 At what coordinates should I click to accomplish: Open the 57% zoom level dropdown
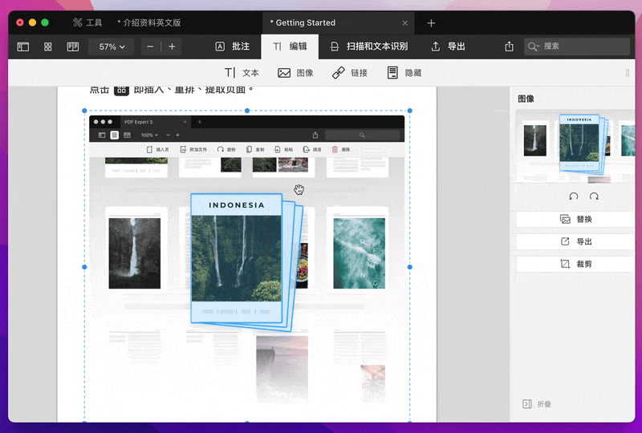[112, 47]
